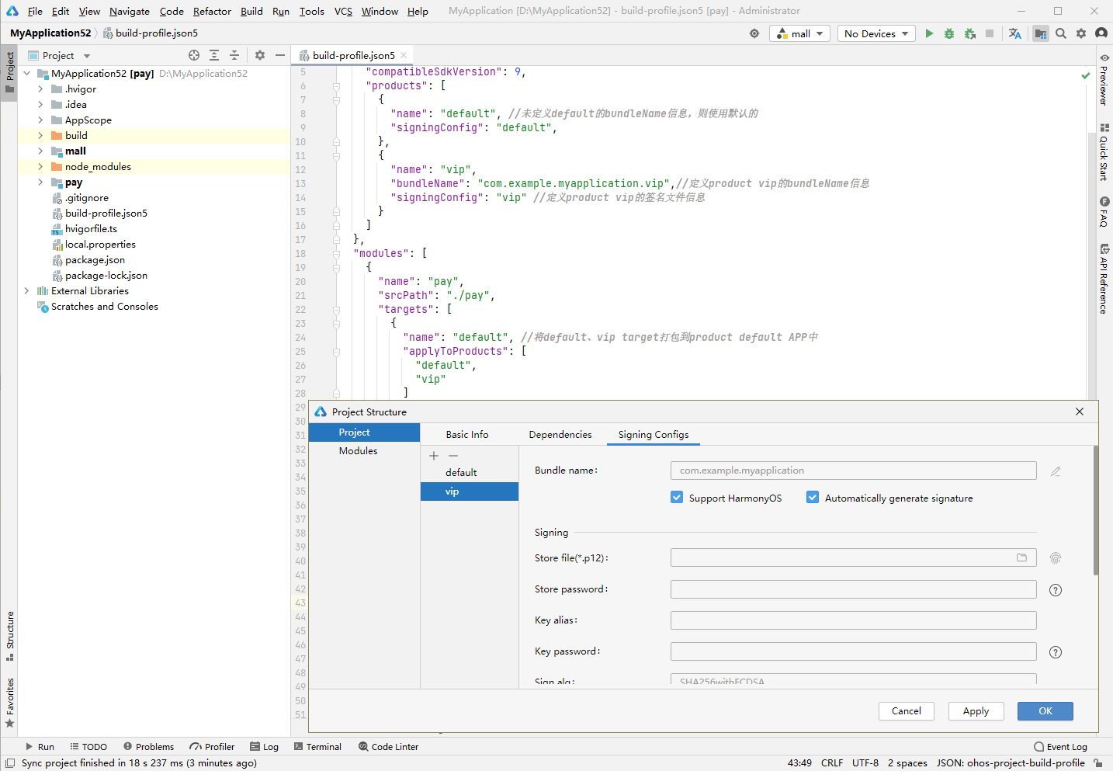Close the Project Structure dialog
The width and height of the screenshot is (1113, 771).
pos(1080,412)
